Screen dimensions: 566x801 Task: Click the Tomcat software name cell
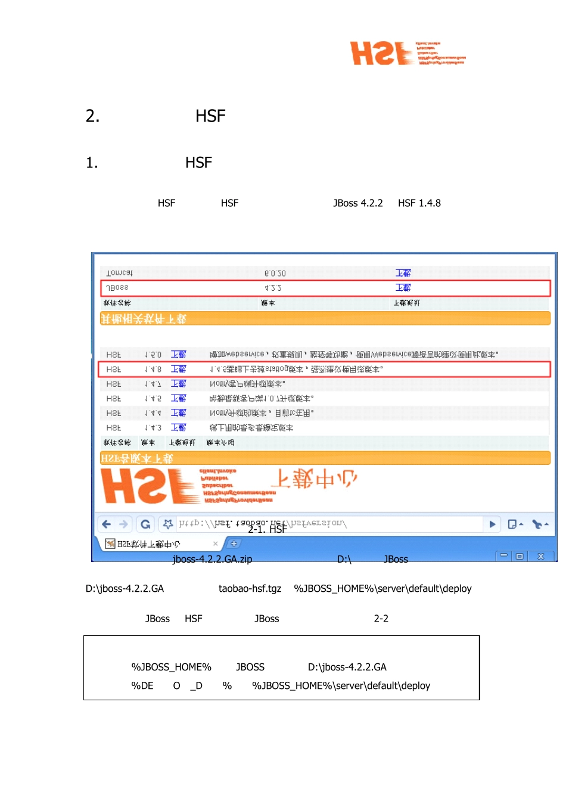point(119,273)
